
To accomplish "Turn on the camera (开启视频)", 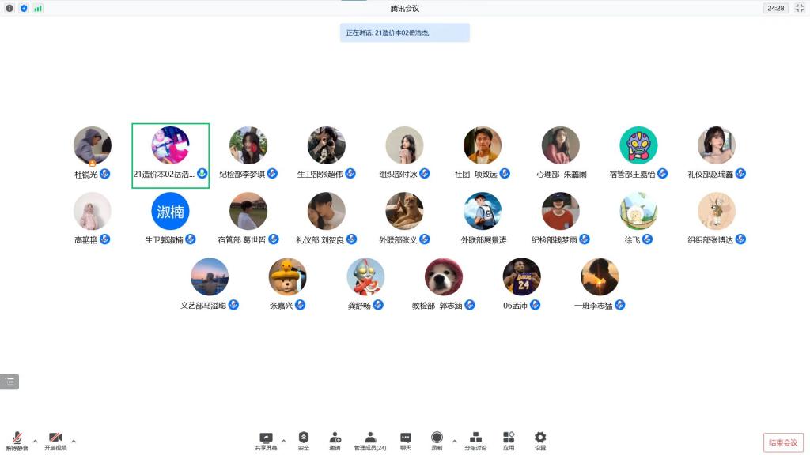I will click(55, 440).
